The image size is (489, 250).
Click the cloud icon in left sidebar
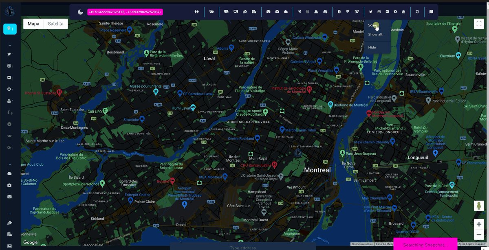pos(9,173)
